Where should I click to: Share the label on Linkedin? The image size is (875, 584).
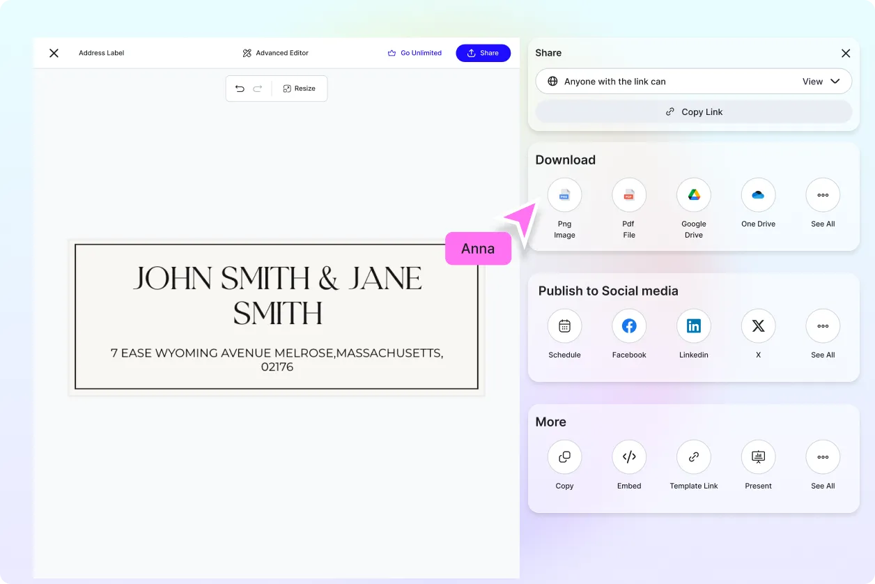click(x=693, y=325)
